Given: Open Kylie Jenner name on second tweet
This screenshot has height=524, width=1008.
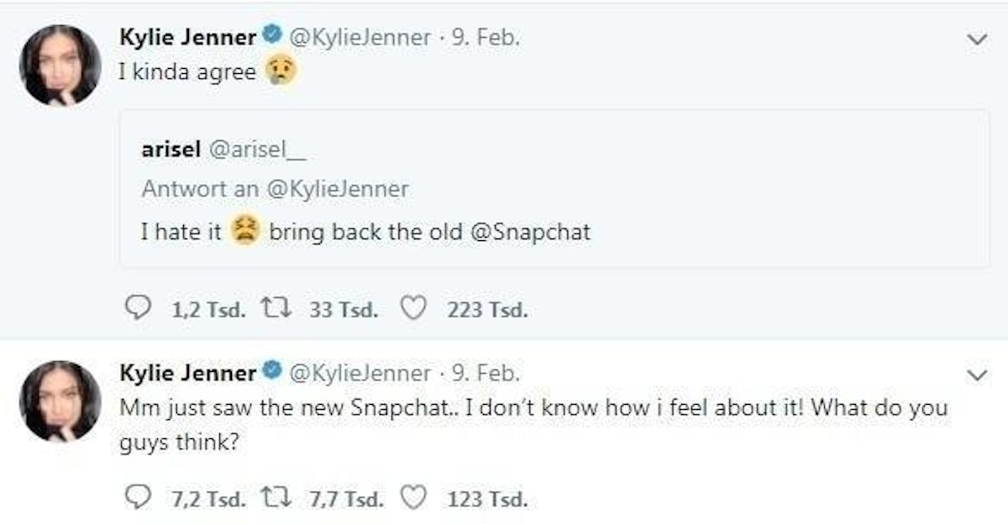Looking at the screenshot, I should pyautogui.click(x=187, y=371).
